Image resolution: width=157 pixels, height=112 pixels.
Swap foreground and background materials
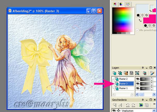click(x=140, y=21)
